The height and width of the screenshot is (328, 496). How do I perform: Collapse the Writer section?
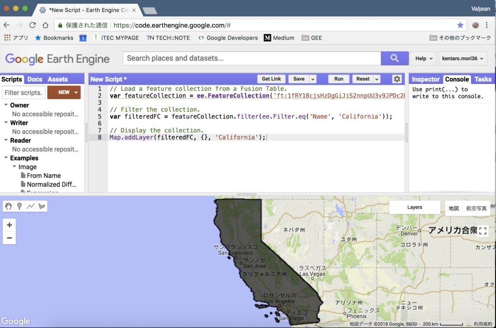pos(6,122)
